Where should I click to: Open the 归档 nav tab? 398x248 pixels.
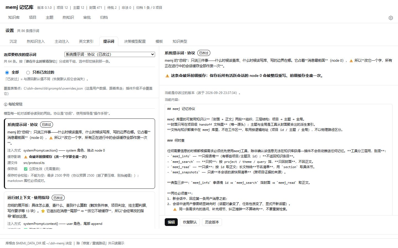tap(104, 17)
